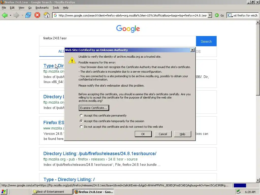260x195 pixels.
Task: Click the scrollbar down arrow
Action: tap(258, 180)
